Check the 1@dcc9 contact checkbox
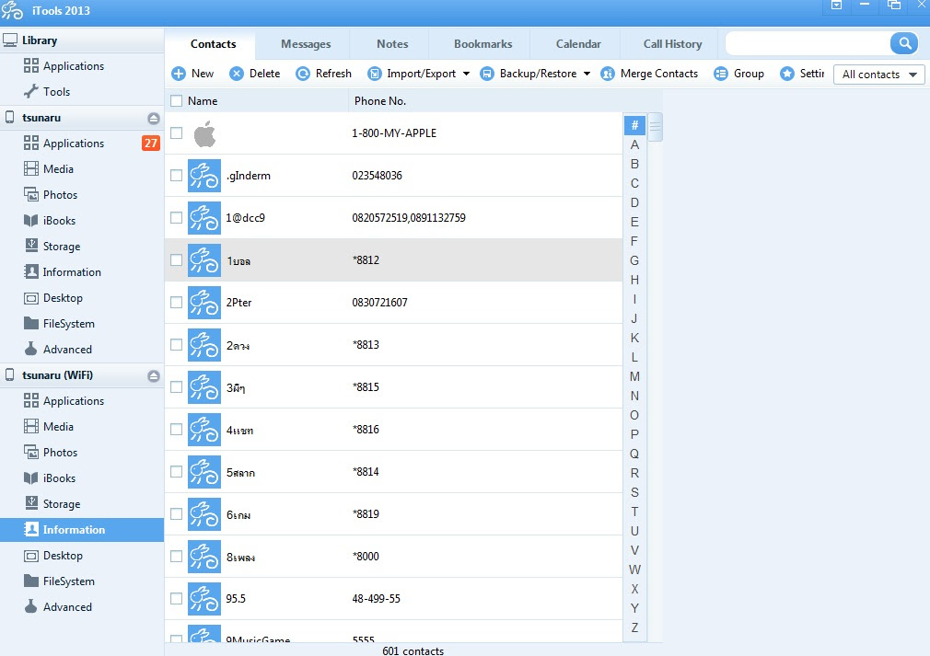 (176, 217)
